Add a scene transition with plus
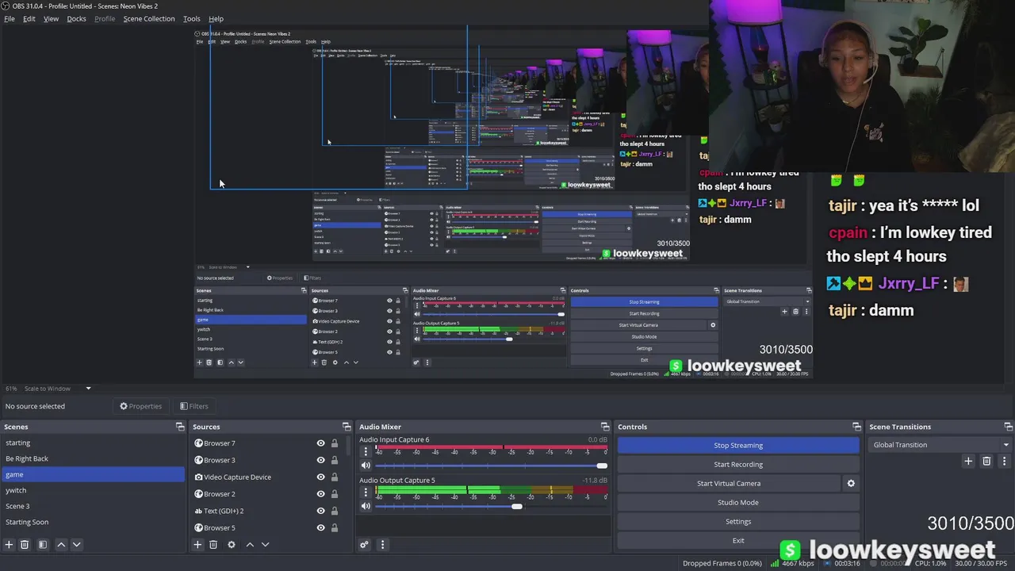This screenshot has height=571, width=1015. 968,461
